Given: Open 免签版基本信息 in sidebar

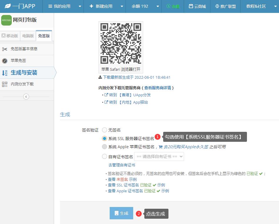Looking at the screenshot, I should tap(27, 49).
